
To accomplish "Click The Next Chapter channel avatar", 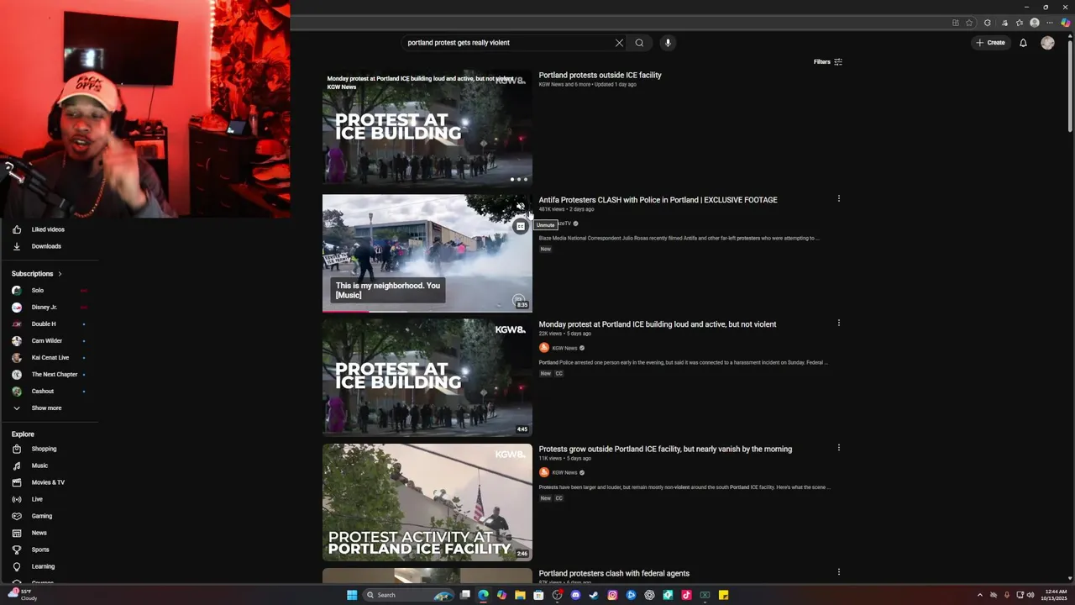I will click(x=16, y=374).
